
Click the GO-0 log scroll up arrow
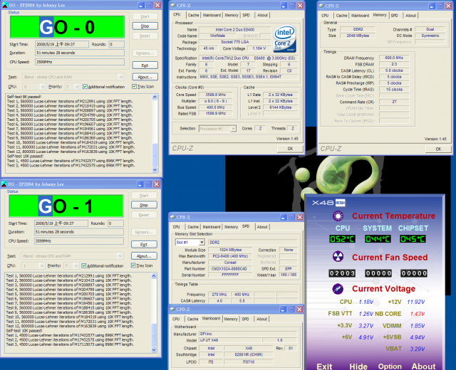(155, 97)
